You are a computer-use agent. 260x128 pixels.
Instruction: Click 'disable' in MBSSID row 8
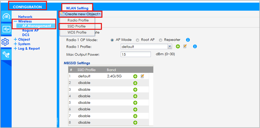(x=84, y=123)
